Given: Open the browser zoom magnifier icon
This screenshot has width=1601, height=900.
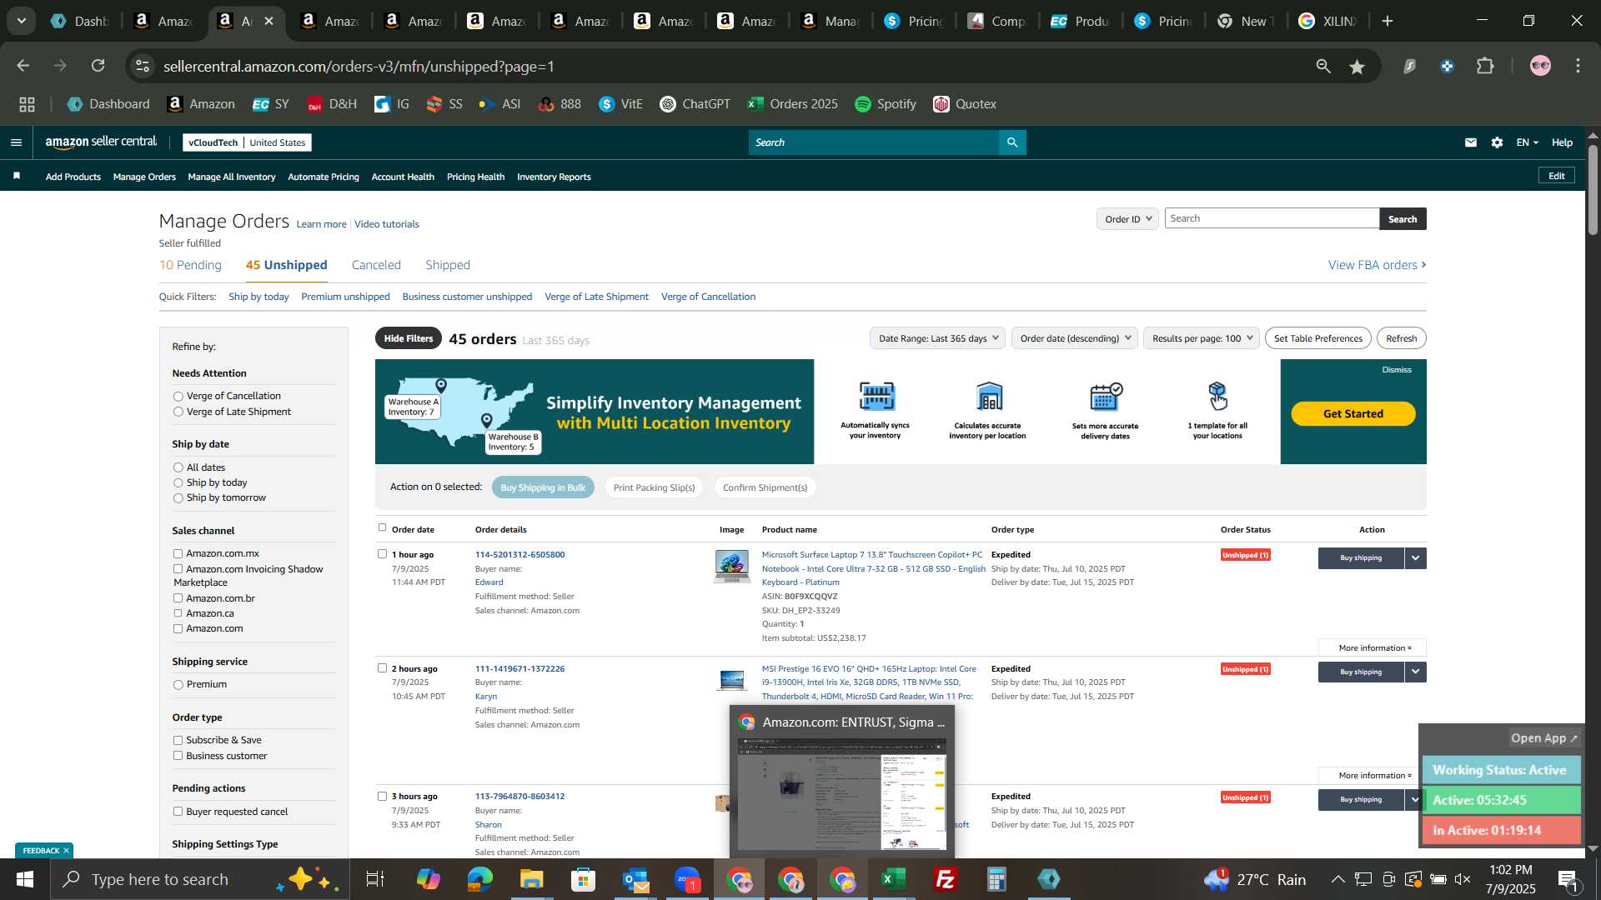Looking at the screenshot, I should [x=1323, y=67].
